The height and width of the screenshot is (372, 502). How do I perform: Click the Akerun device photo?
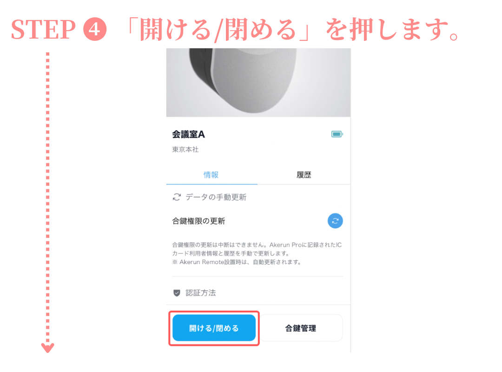tap(258, 83)
